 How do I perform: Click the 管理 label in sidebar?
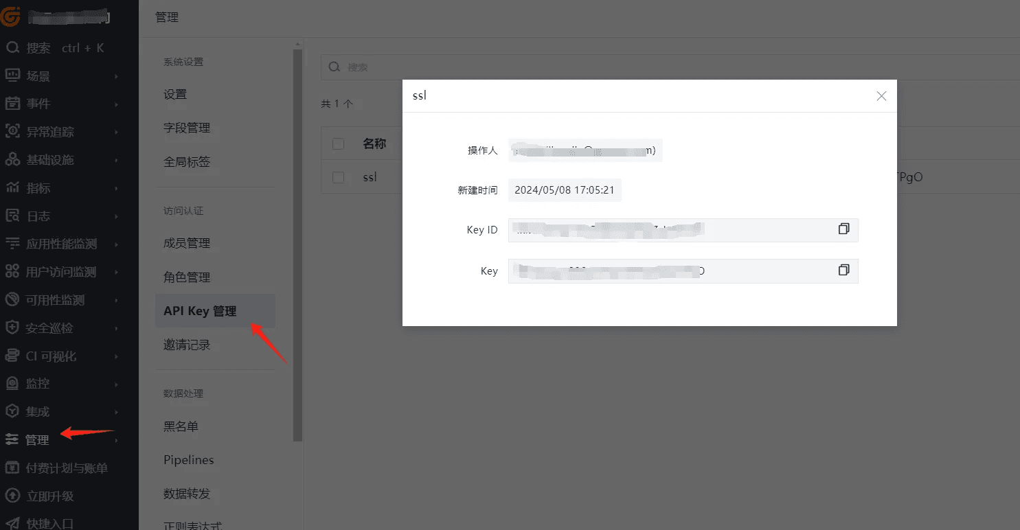click(x=37, y=440)
